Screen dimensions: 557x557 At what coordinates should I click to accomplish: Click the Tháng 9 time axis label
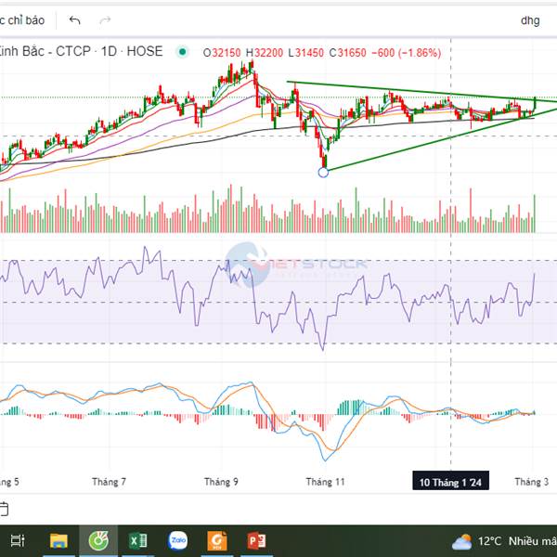coord(221,482)
